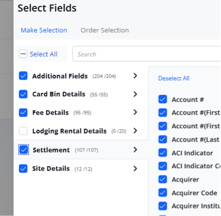
Task: Click the (107 /107) count text
Action: point(86,150)
